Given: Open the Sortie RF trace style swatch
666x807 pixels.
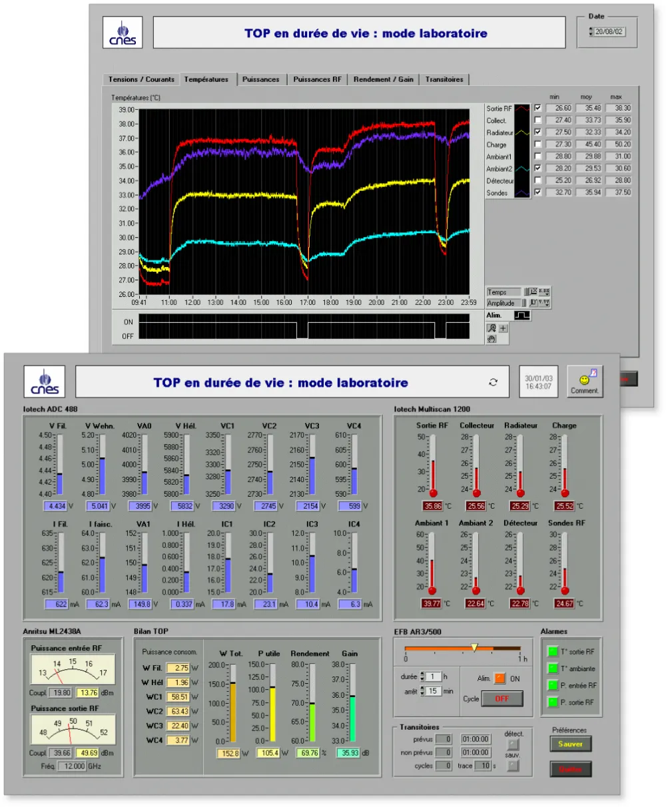Looking at the screenshot, I should [x=523, y=108].
